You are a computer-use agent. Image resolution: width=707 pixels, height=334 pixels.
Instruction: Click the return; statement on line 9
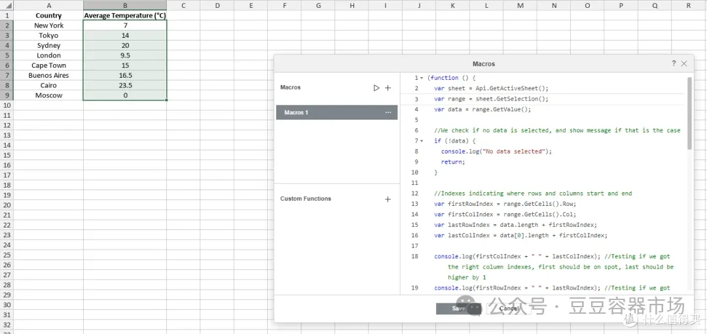[x=453, y=161]
